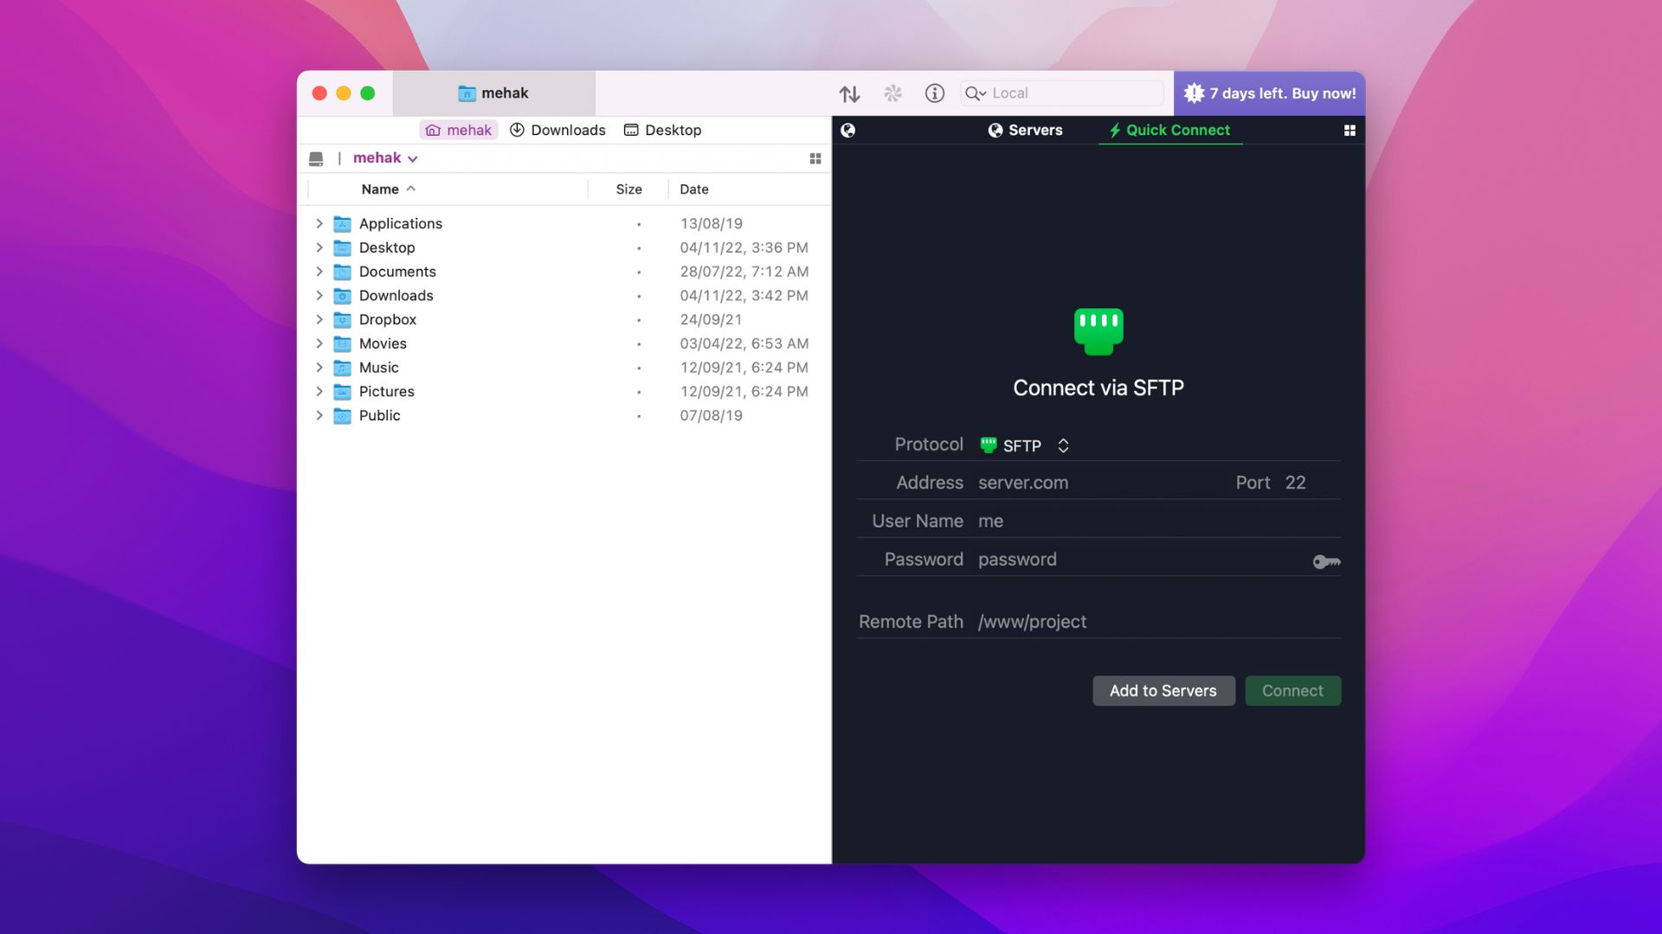Click the transfer/sync arrows icon
The height and width of the screenshot is (934, 1662).
point(849,93)
